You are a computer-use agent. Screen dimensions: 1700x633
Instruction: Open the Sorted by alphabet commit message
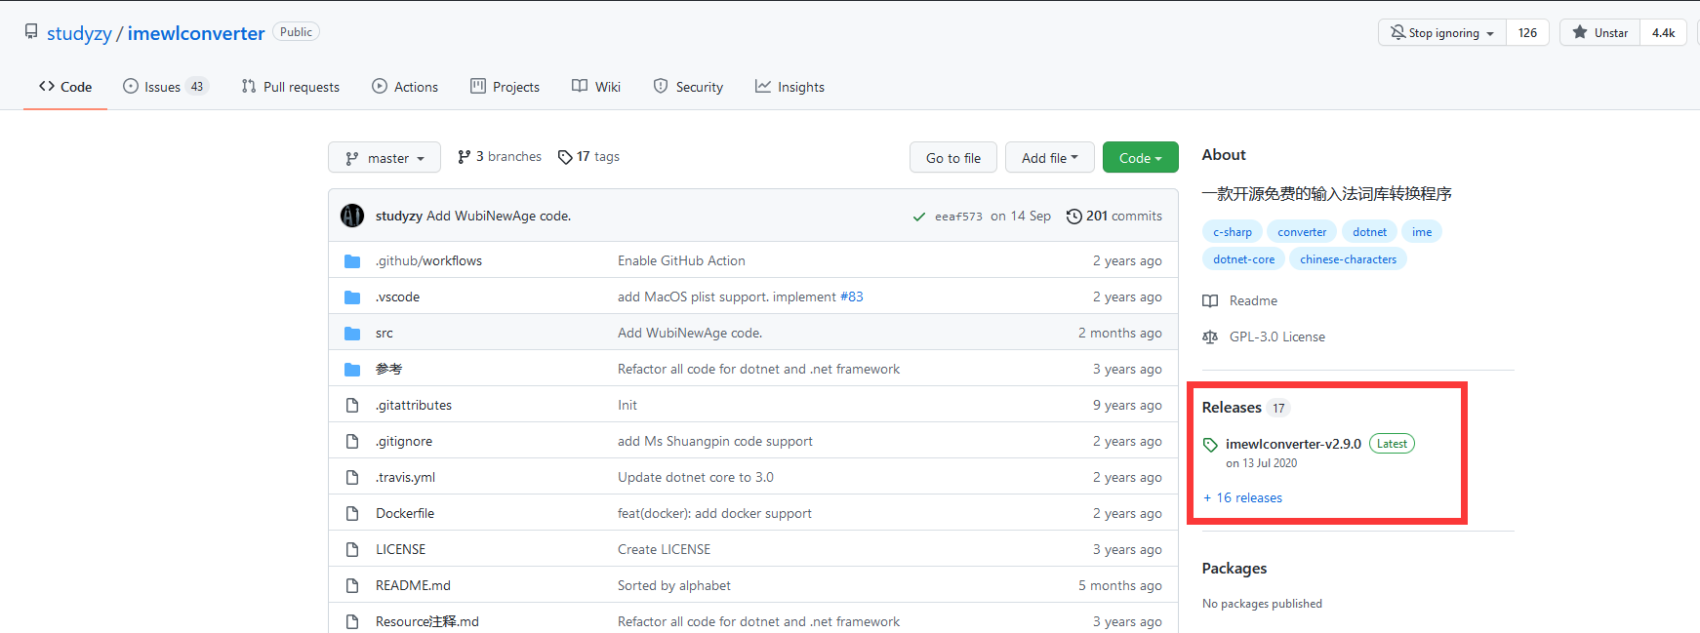pos(674,585)
